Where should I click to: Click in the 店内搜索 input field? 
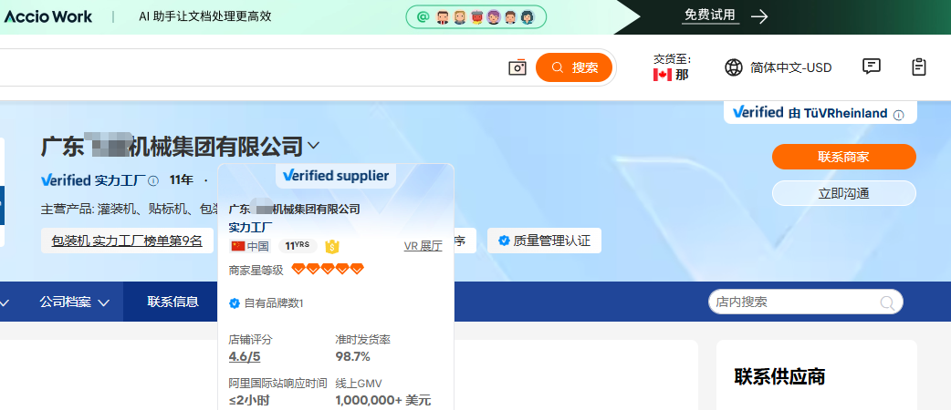[795, 302]
